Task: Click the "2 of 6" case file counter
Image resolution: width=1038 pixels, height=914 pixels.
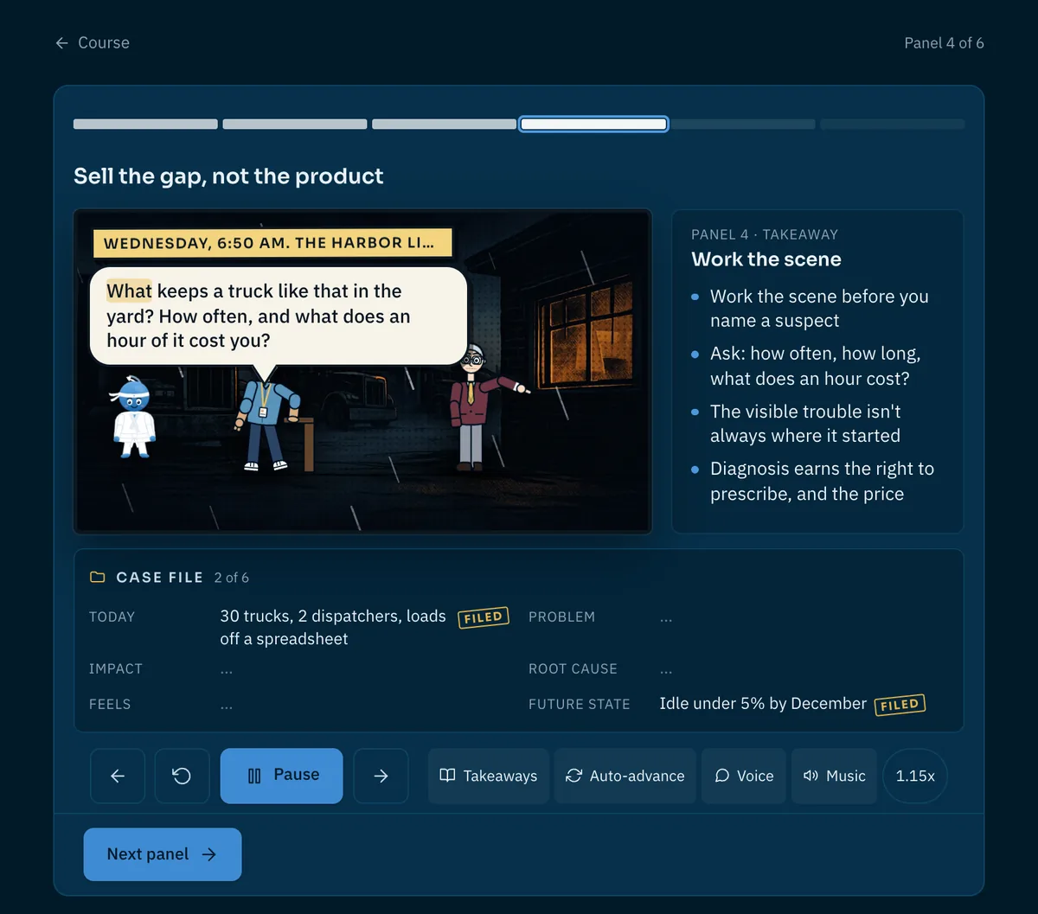Action: click(232, 578)
